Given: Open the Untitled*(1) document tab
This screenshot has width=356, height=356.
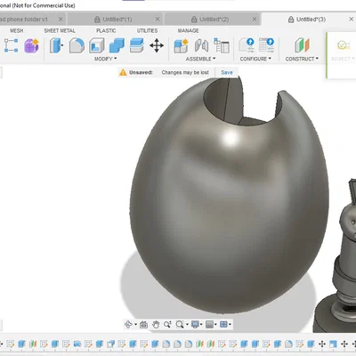Looking at the screenshot, I should click(117, 20).
